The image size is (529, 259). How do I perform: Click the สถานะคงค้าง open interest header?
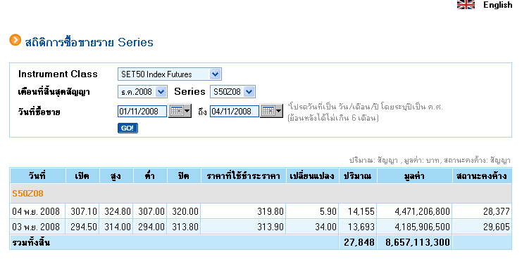point(482,175)
